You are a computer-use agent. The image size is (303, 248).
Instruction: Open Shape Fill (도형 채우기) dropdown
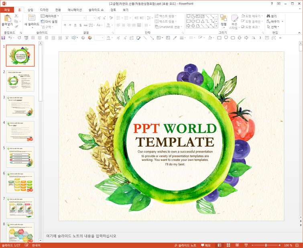click(x=252, y=16)
